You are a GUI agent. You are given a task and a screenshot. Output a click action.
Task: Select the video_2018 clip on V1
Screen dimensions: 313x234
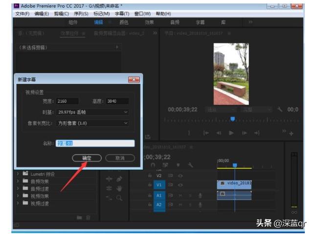click(237, 183)
